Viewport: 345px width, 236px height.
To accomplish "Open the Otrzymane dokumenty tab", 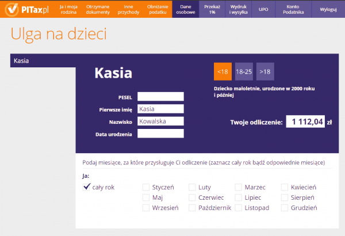I will click(98, 9).
